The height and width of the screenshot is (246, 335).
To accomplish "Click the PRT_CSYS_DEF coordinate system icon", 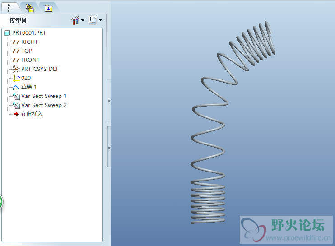I will click(x=16, y=69).
